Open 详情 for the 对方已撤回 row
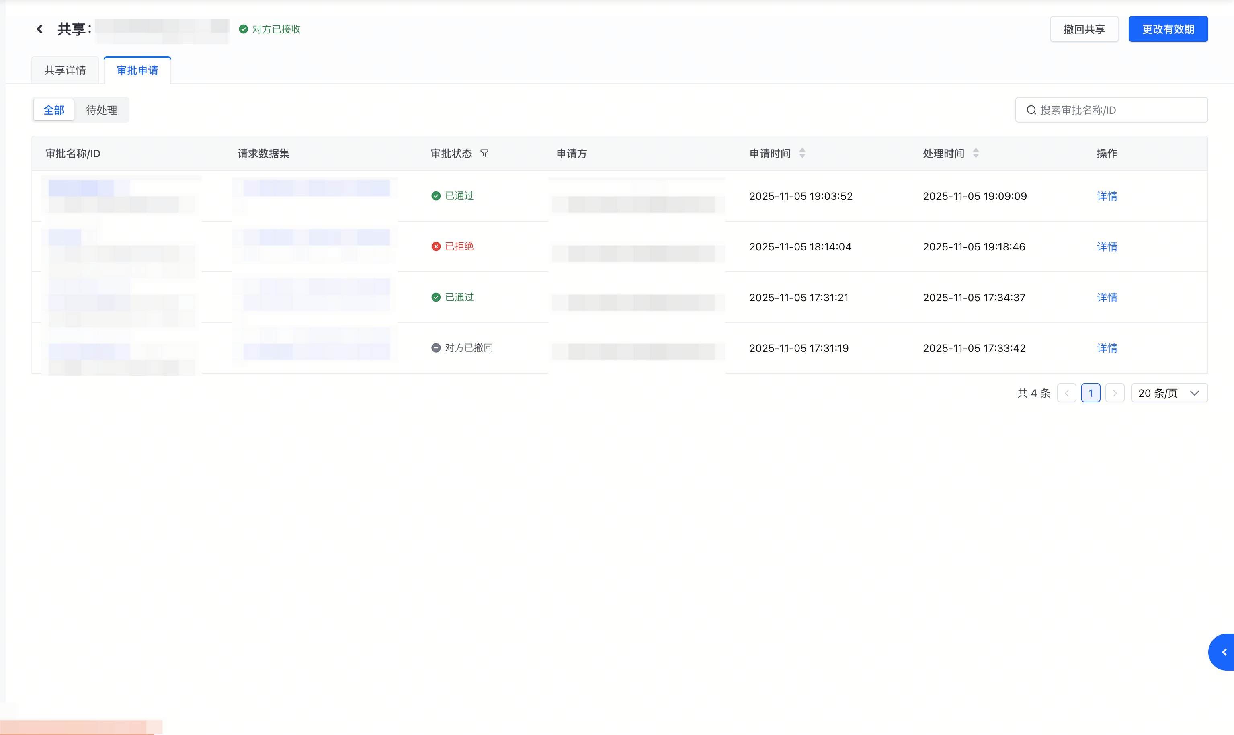Viewport: 1234px width, 735px height. pos(1107,348)
